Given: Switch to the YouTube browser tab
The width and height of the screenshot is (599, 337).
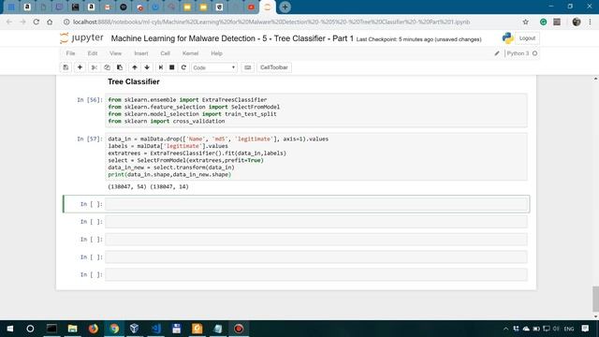Looking at the screenshot, I should pos(251,7).
